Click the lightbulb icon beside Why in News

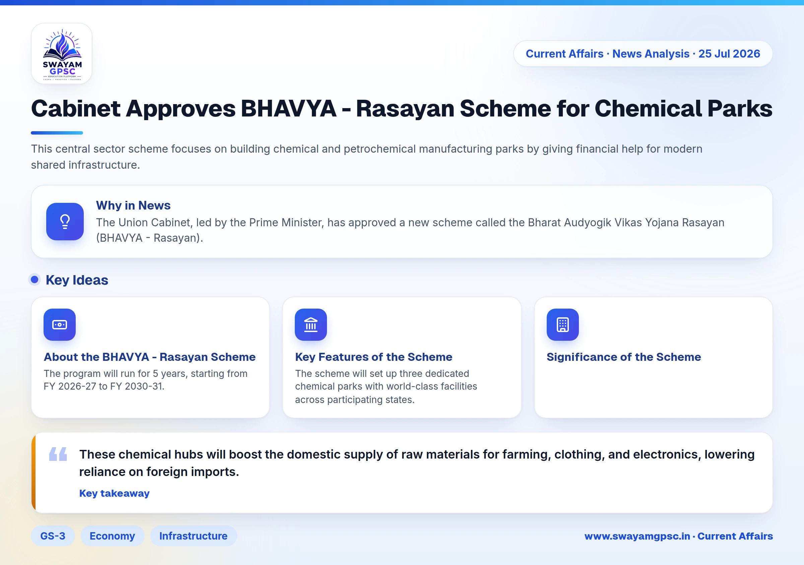tap(65, 222)
